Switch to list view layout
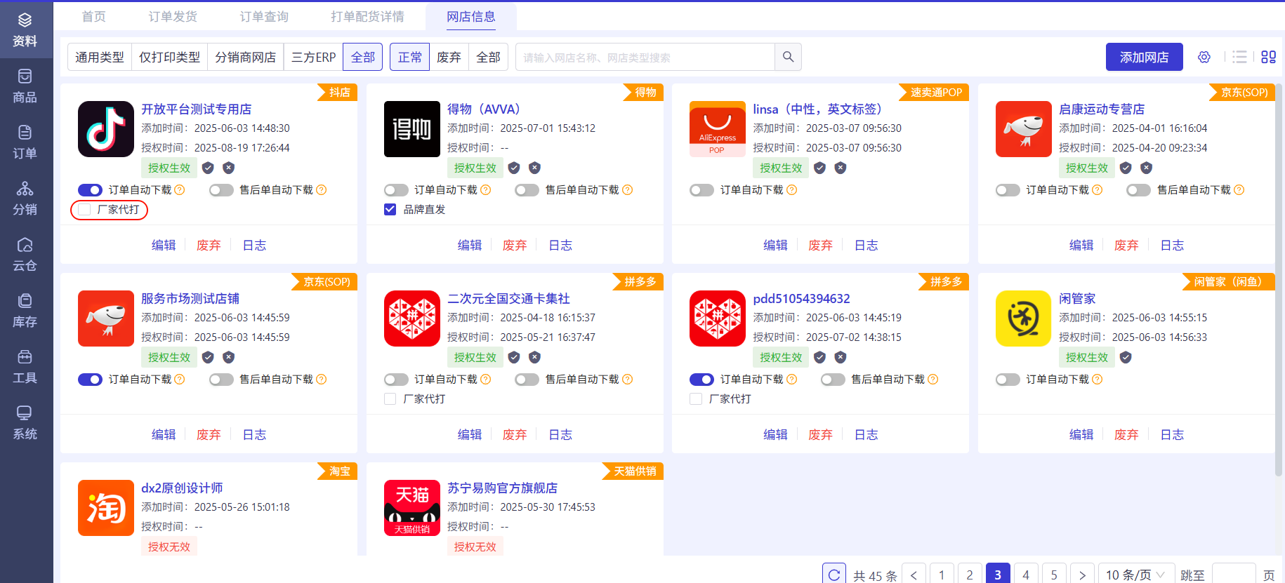The width and height of the screenshot is (1285, 583). [1240, 57]
